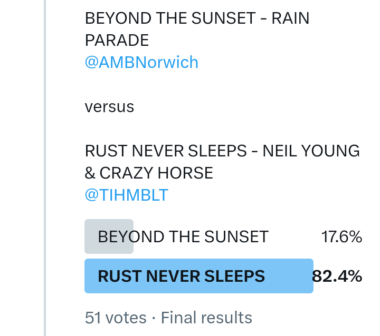Click the 51 votes count

(x=116, y=318)
